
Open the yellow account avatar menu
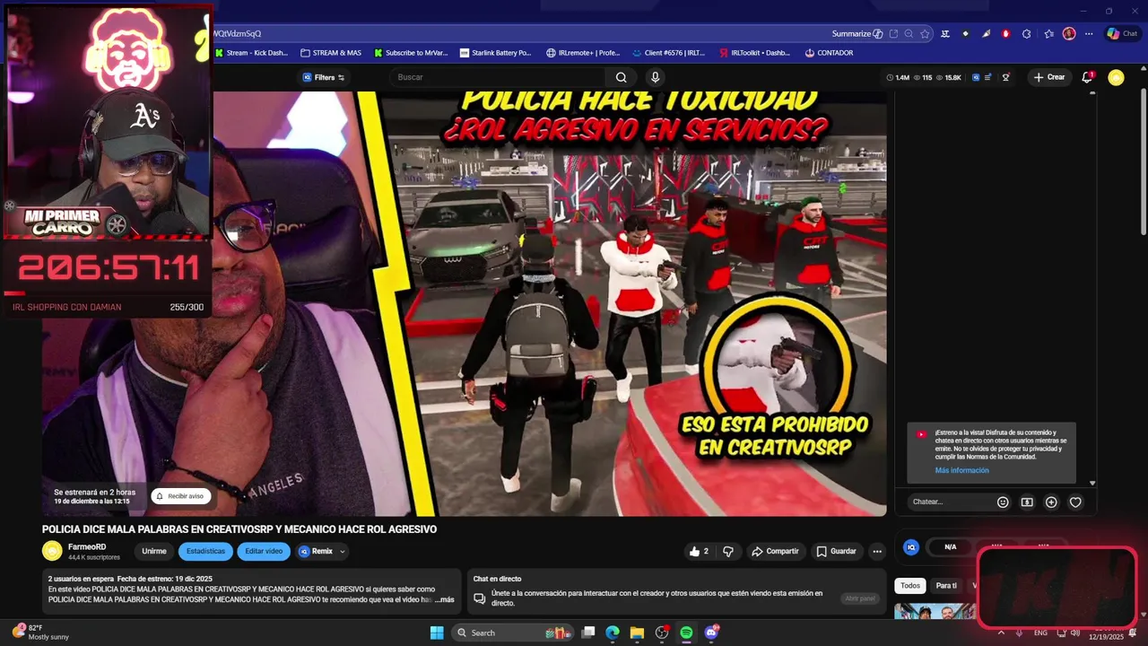click(x=1116, y=77)
